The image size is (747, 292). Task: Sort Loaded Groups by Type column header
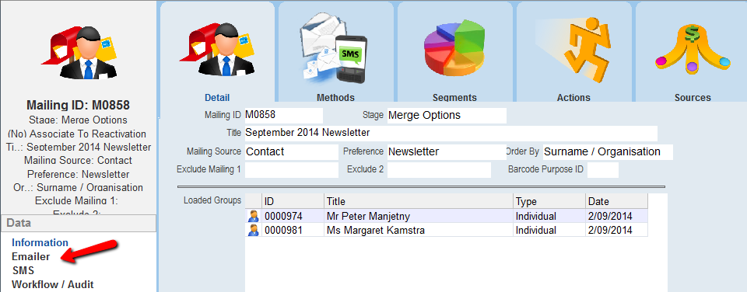point(549,202)
